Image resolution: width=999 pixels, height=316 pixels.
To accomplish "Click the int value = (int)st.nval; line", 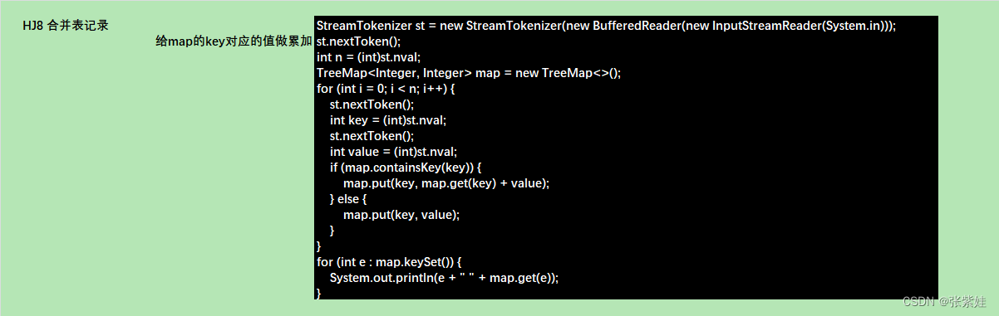I will (x=393, y=151).
